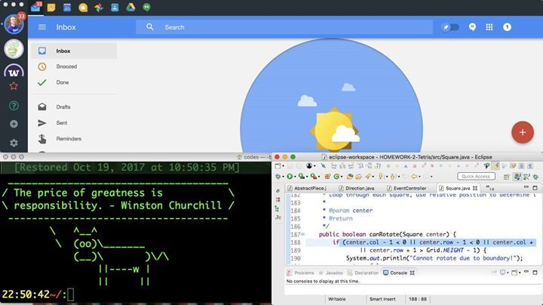Toggle Show Whitespace Characters pilcrow icon
The width and height of the screenshot is (543, 305).
tap(530, 166)
